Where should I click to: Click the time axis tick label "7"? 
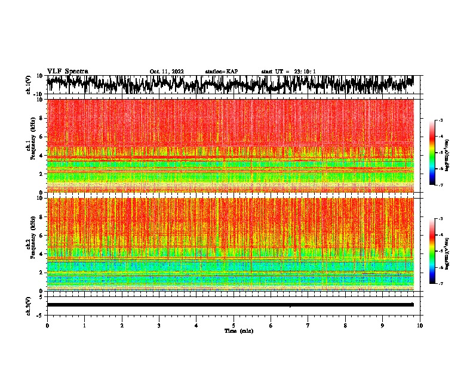coord(308,326)
